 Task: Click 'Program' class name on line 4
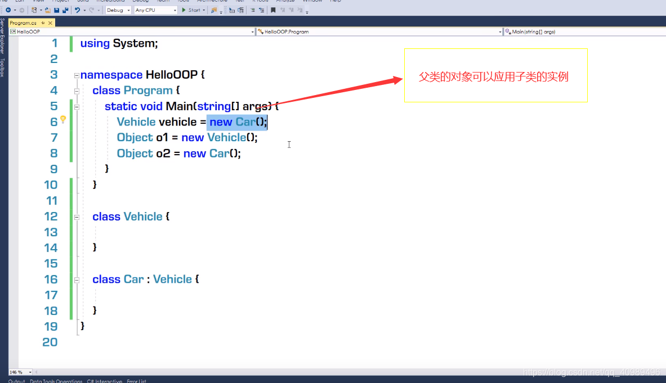pyautogui.click(x=148, y=91)
